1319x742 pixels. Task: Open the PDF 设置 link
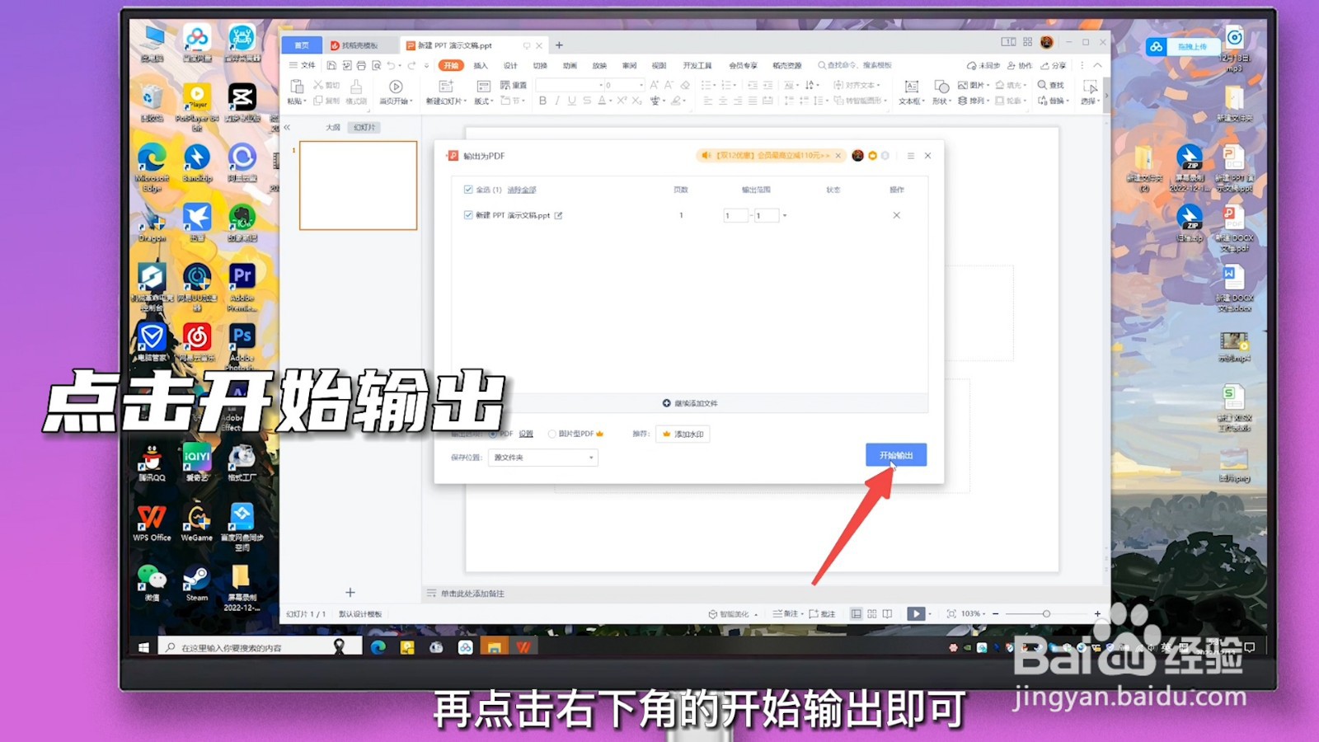526,434
